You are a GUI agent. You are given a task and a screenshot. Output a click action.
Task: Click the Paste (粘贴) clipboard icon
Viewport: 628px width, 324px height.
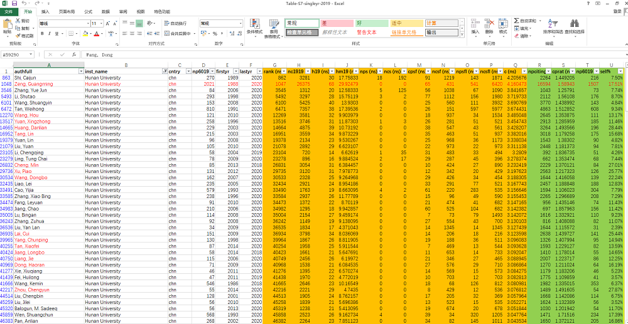[x=7, y=24]
